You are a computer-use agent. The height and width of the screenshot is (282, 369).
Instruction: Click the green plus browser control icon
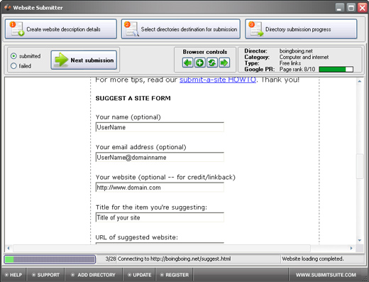pyautogui.click(x=200, y=63)
